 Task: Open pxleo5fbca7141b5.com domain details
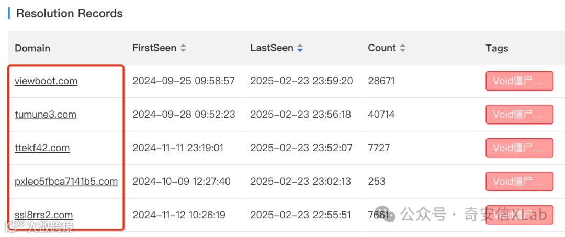pyautogui.click(x=66, y=182)
